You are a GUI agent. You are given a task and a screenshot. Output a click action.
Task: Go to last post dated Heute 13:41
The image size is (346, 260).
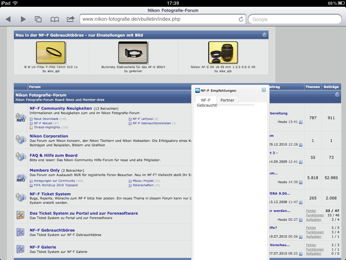[x=300, y=122]
